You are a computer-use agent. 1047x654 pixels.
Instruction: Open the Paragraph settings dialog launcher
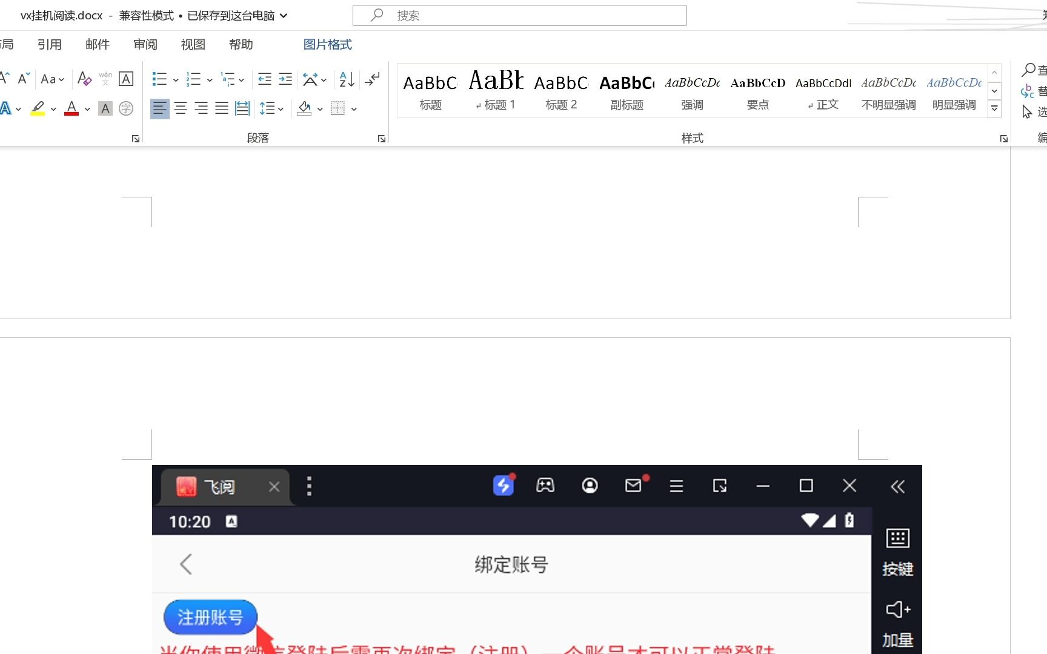tap(382, 139)
